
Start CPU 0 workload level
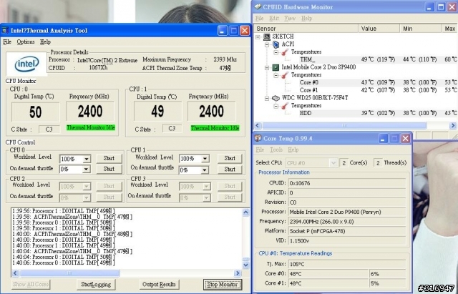pyautogui.click(x=109, y=158)
